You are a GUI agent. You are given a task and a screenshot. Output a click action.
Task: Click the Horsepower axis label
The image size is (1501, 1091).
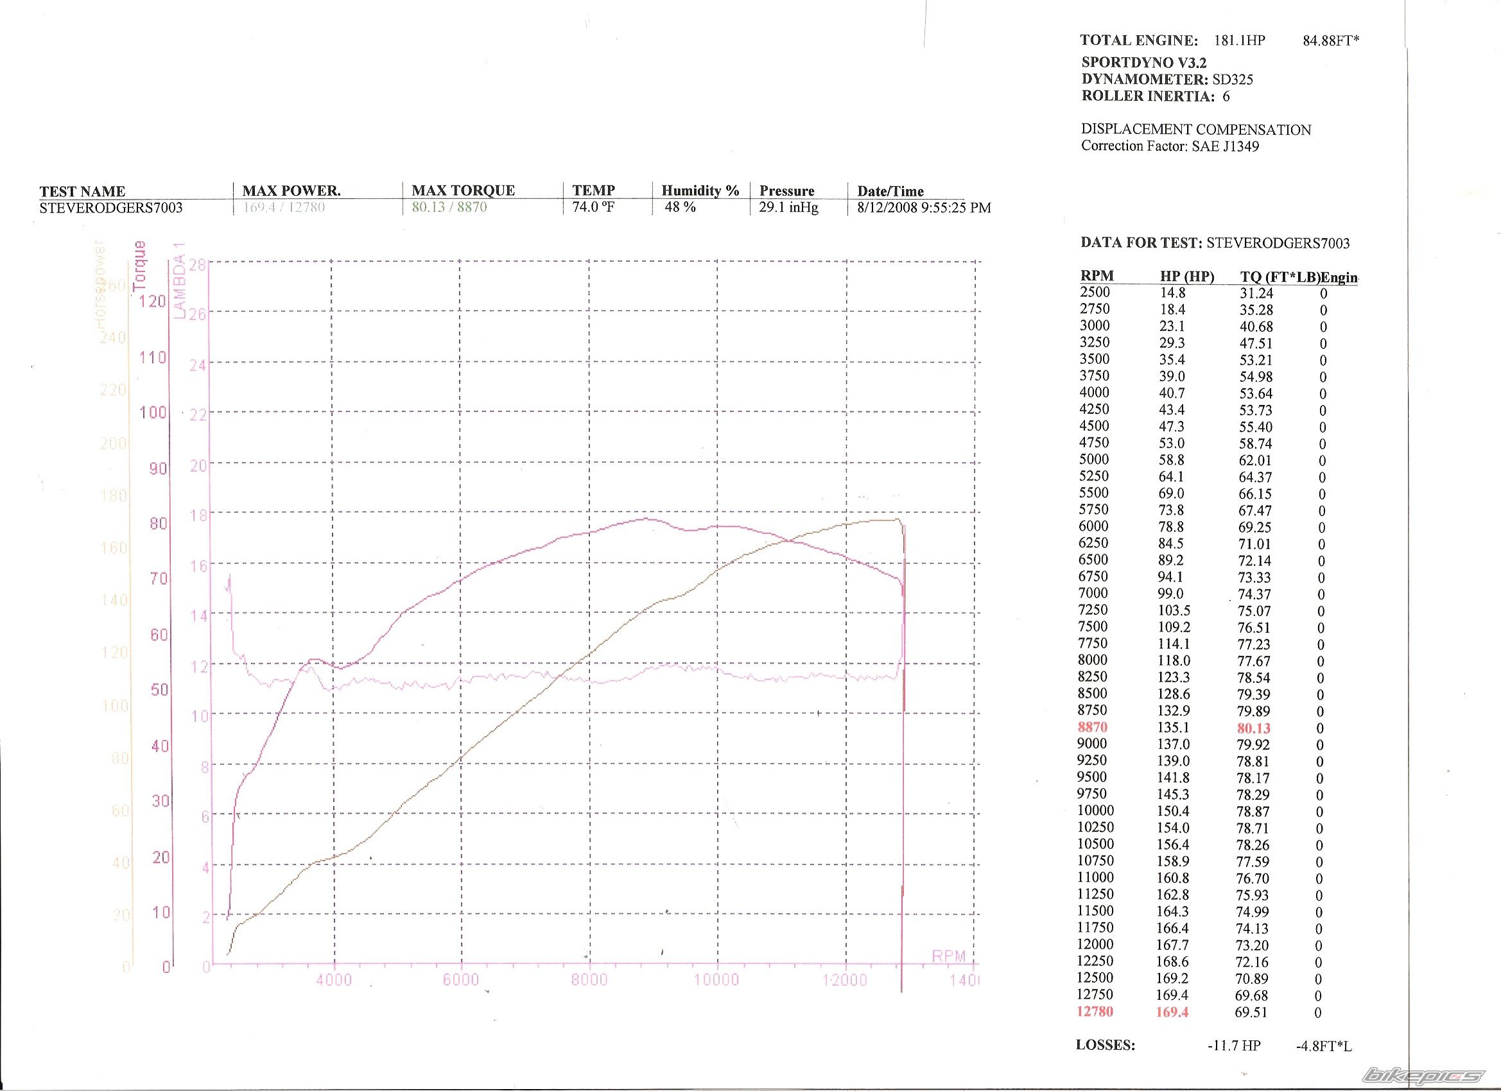click(100, 283)
